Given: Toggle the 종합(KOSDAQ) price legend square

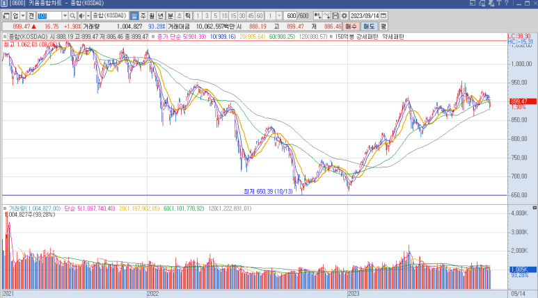Looking at the screenshot, I should [5, 37].
